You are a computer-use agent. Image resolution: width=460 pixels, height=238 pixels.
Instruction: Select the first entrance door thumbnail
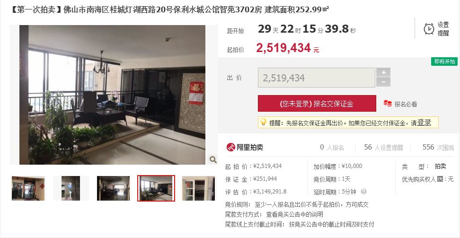[28, 188]
